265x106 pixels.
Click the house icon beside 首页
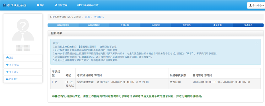click(38, 5)
